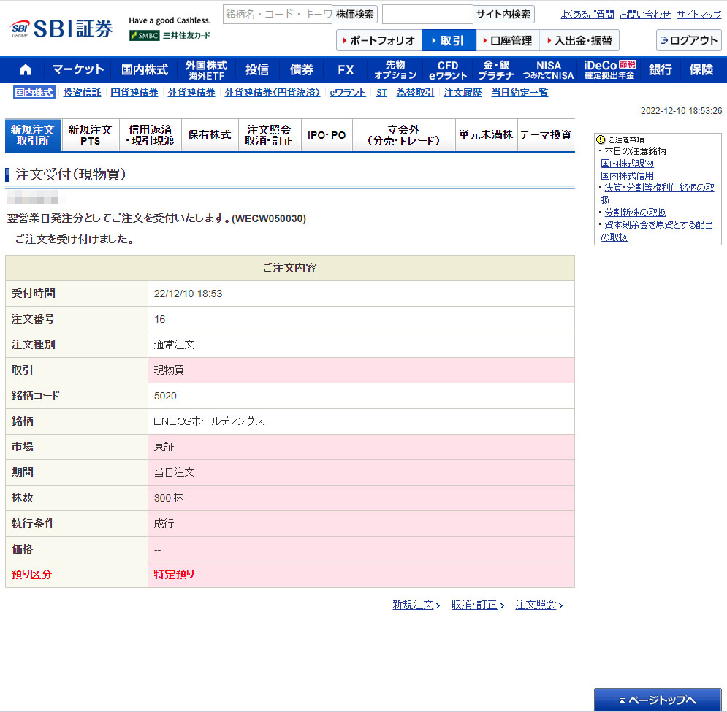Image resolution: width=727 pixels, height=712 pixels.
Task: Click the SMBC 三井住友カード banner
Action: coord(170,35)
